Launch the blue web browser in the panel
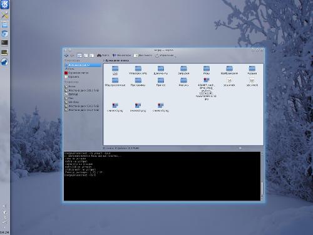The height and width of the screenshot is (235, 313). 4,34
